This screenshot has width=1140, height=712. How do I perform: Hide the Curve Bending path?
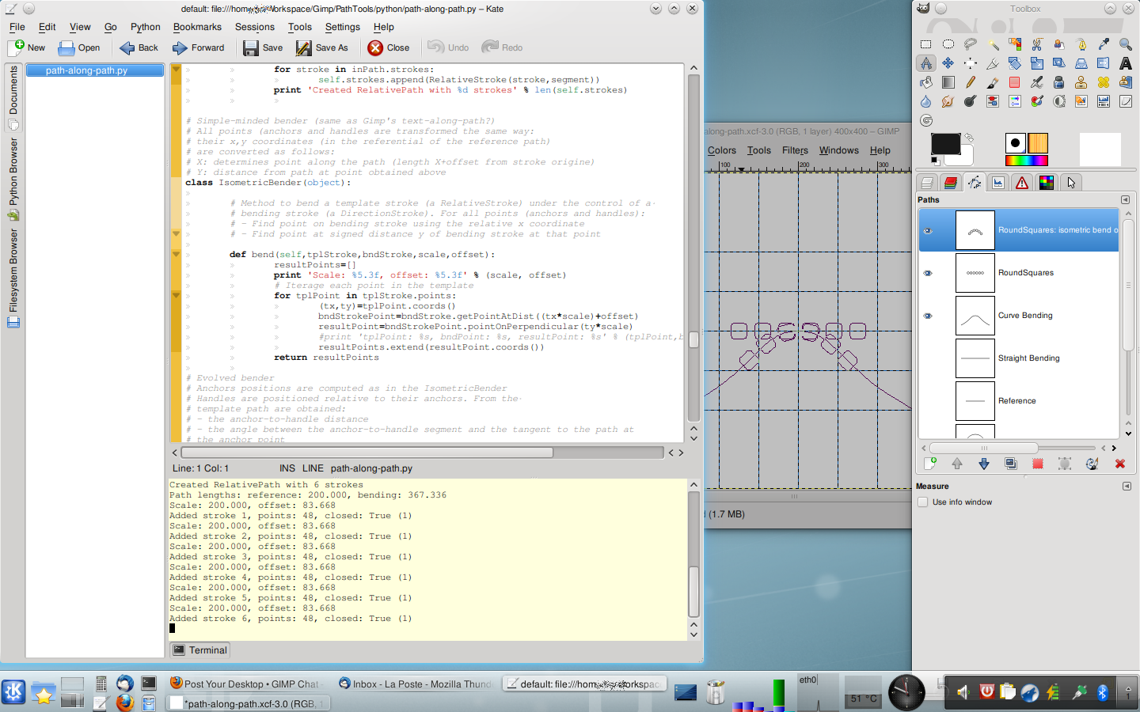pyautogui.click(x=928, y=316)
